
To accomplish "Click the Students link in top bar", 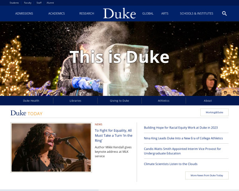I will click(x=14, y=3).
